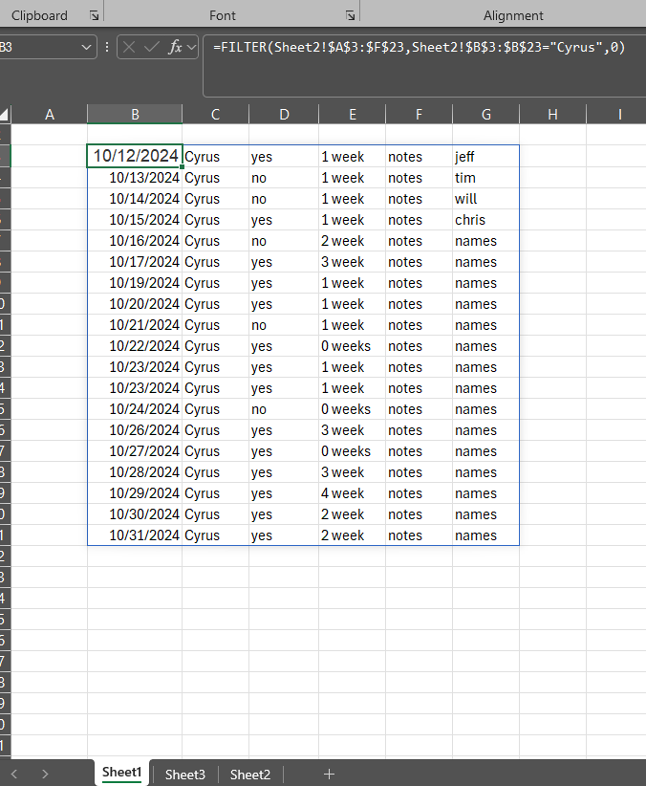646x786 pixels.
Task: Click the Name Box field
Action: (x=40, y=47)
